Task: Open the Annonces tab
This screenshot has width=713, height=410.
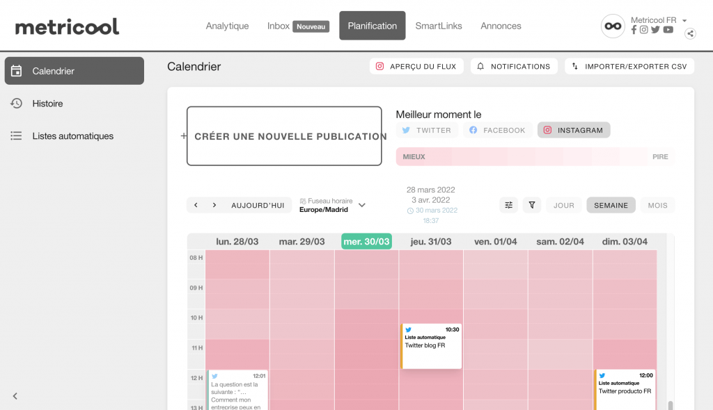Action: [x=501, y=26]
